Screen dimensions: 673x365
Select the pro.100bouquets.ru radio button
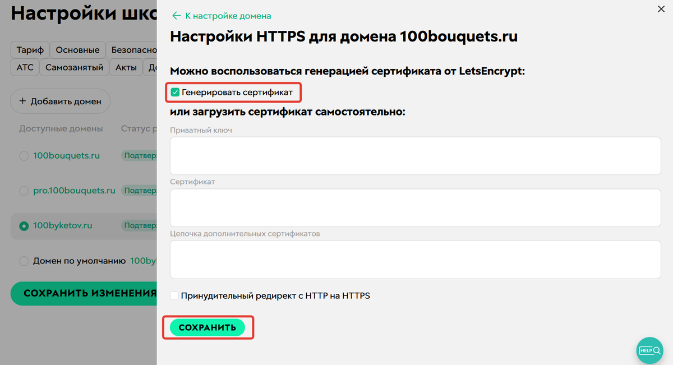(24, 191)
